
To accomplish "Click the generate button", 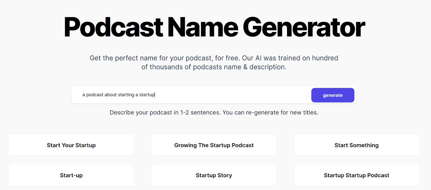I will pos(333,95).
